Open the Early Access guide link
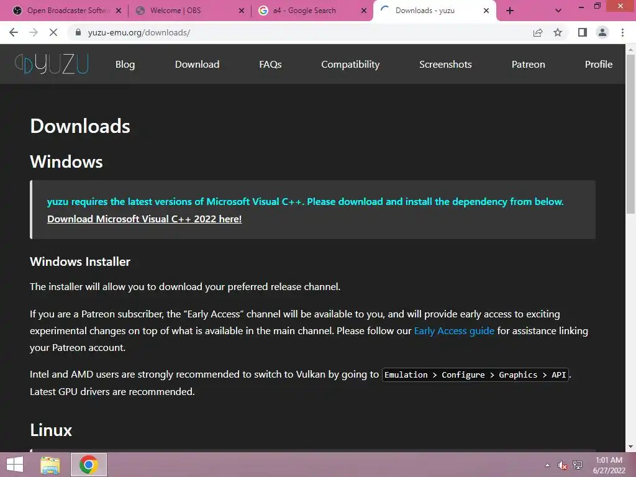Viewport: 636px width, 477px height. coord(454,331)
